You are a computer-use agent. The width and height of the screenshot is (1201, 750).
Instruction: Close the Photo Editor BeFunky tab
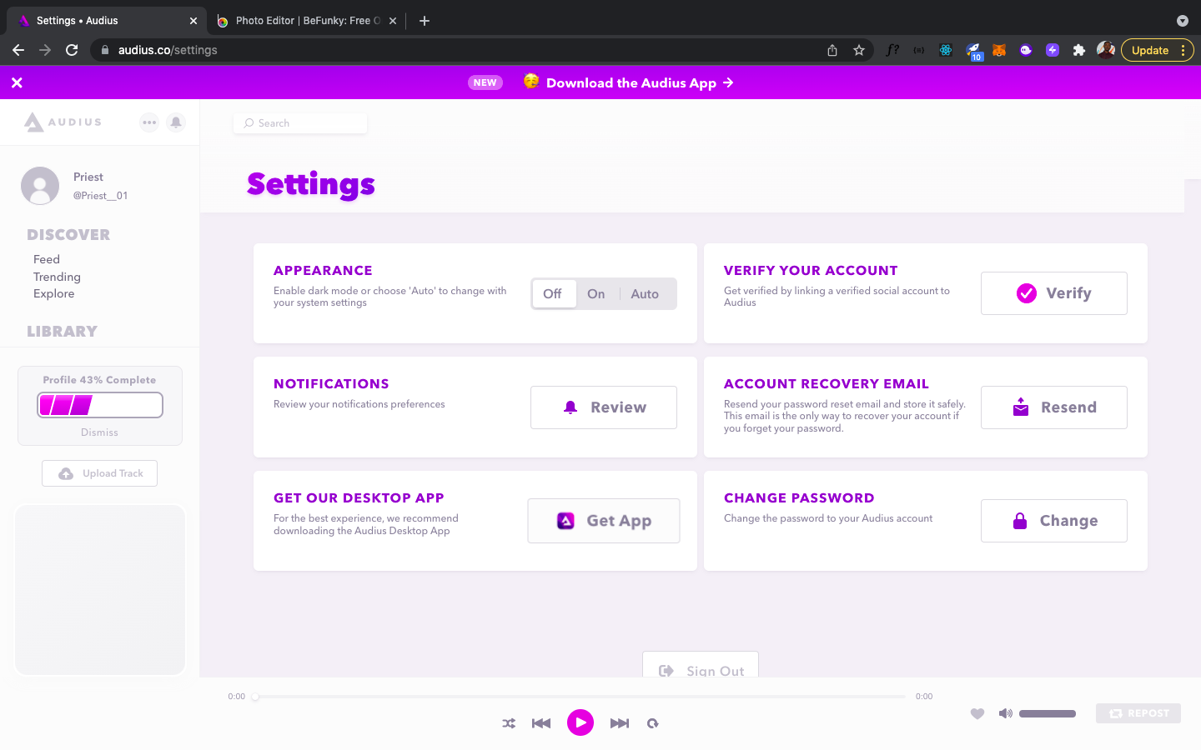tap(393, 21)
